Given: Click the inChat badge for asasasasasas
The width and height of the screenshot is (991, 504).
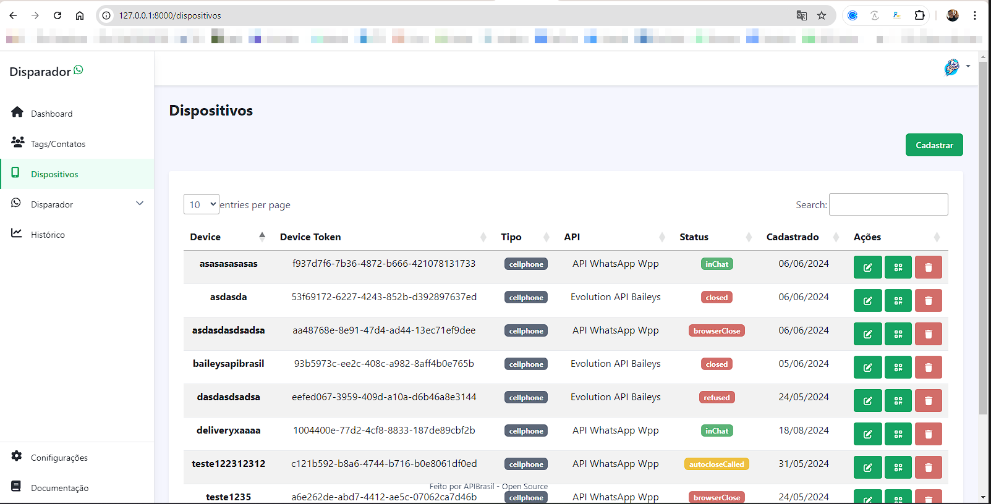Looking at the screenshot, I should pos(717,264).
